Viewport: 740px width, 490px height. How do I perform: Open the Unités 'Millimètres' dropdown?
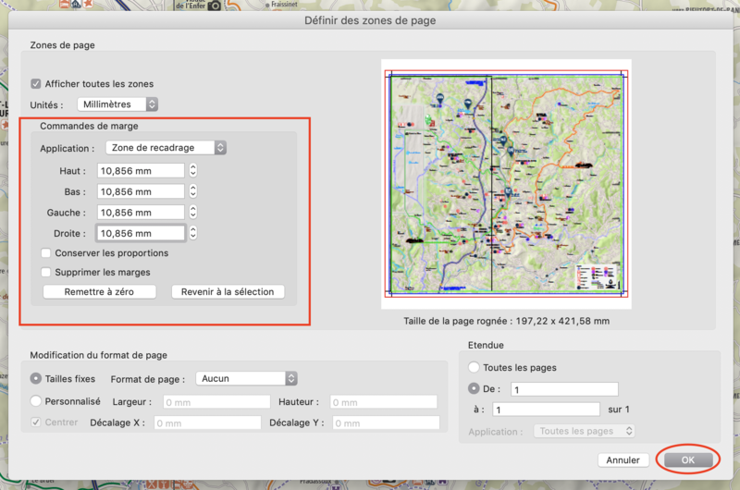click(x=117, y=104)
